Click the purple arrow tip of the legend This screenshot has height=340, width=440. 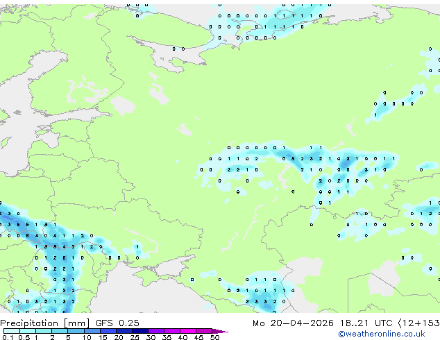pyautogui.click(x=220, y=331)
